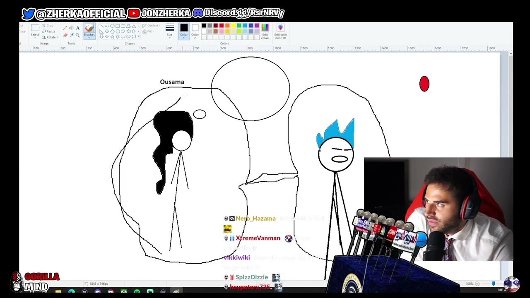
Task: Select the Magnifier tool
Action: 78,35
